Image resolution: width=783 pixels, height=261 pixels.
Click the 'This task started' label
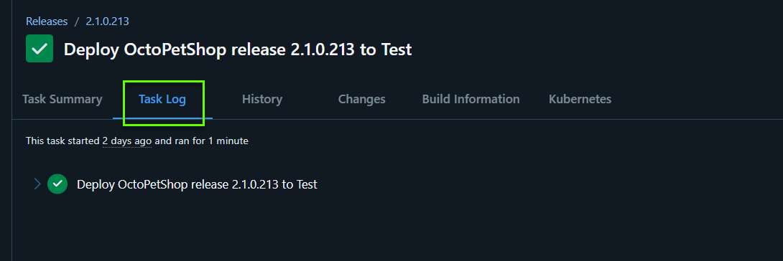coord(63,141)
